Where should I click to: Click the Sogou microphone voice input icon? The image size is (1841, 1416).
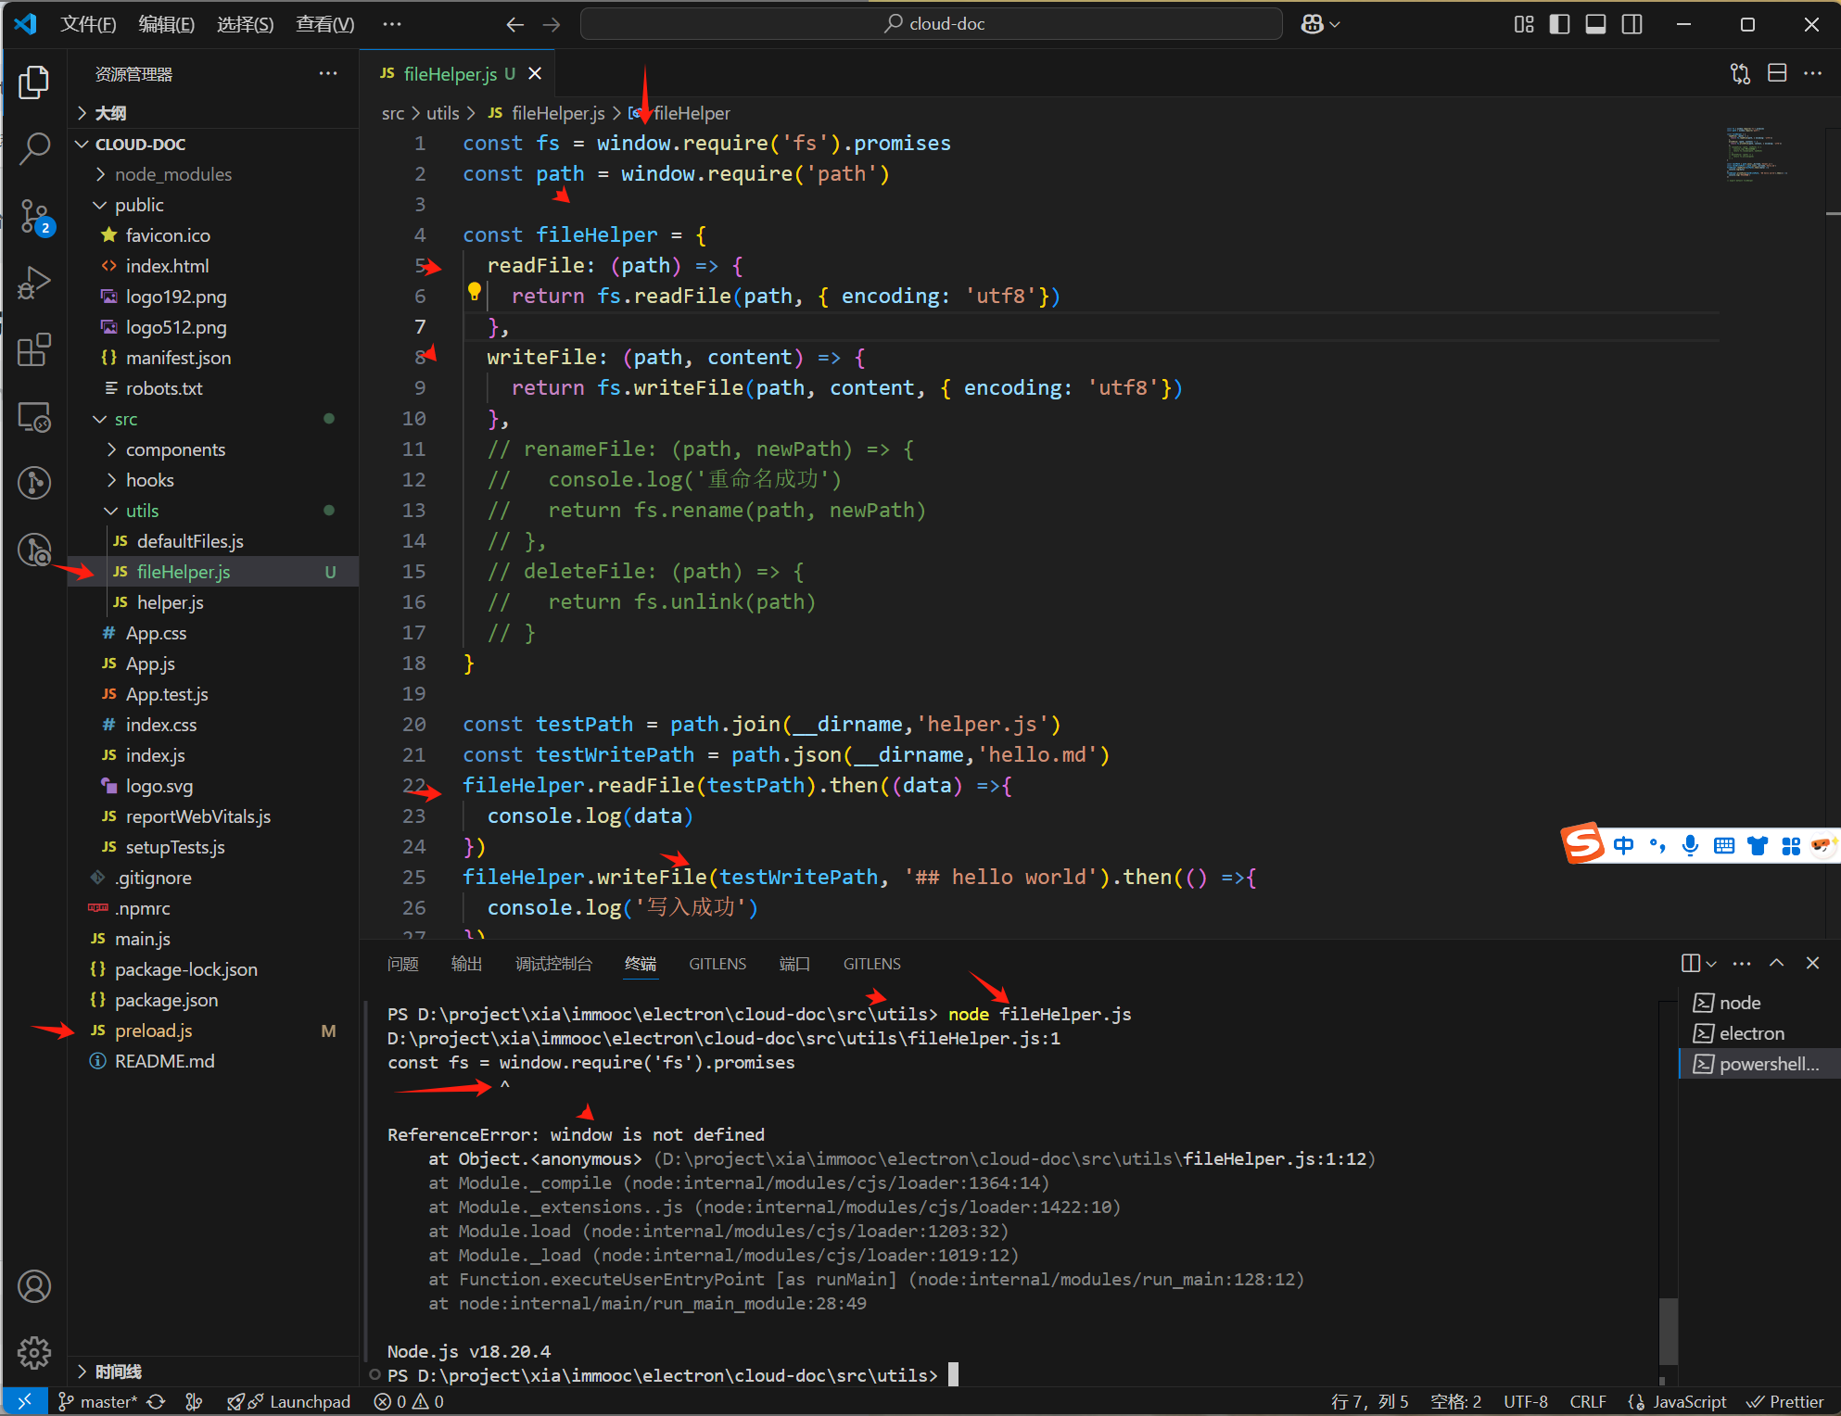(1690, 845)
